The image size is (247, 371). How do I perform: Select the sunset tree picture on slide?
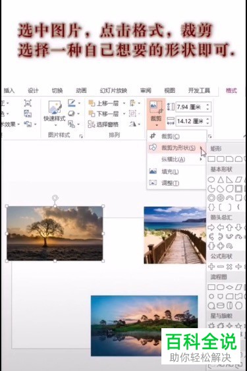pyautogui.click(x=55, y=233)
